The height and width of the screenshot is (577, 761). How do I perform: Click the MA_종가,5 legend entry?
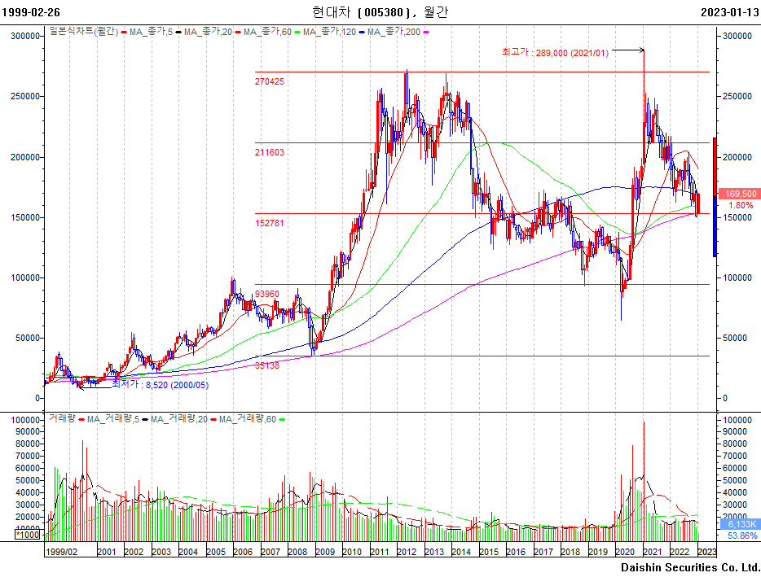click(x=151, y=32)
